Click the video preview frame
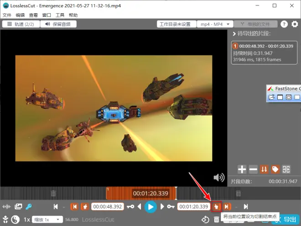Screen dimensions: 301x226 114,108
